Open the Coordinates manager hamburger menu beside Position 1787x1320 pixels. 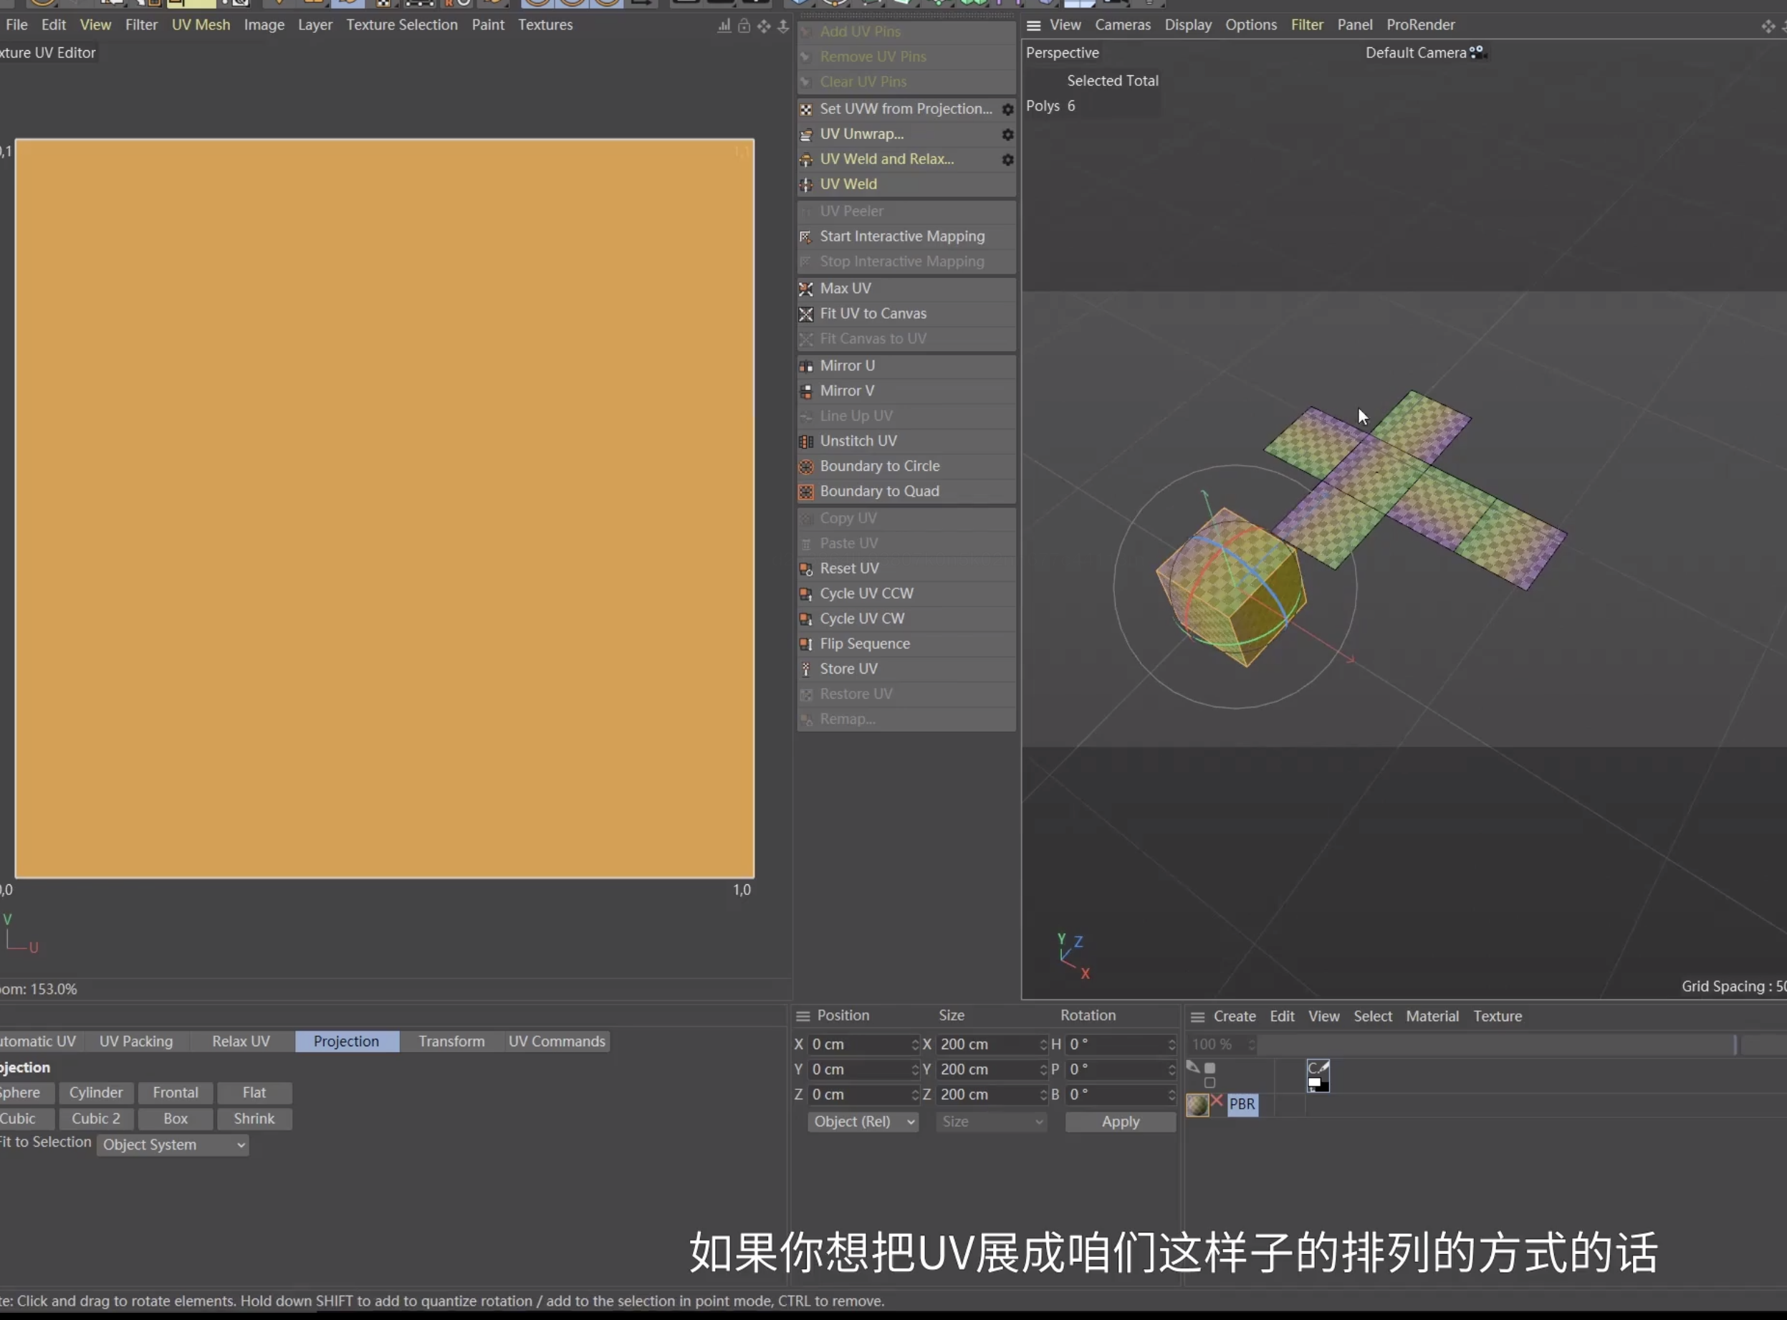(803, 1015)
